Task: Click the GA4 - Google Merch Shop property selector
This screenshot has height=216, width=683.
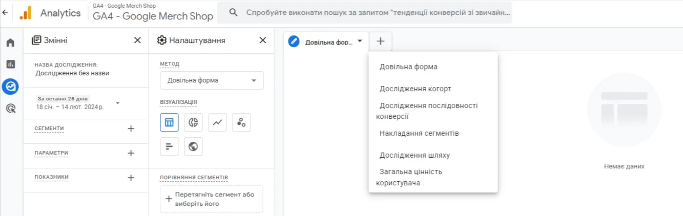Action: 153,12
